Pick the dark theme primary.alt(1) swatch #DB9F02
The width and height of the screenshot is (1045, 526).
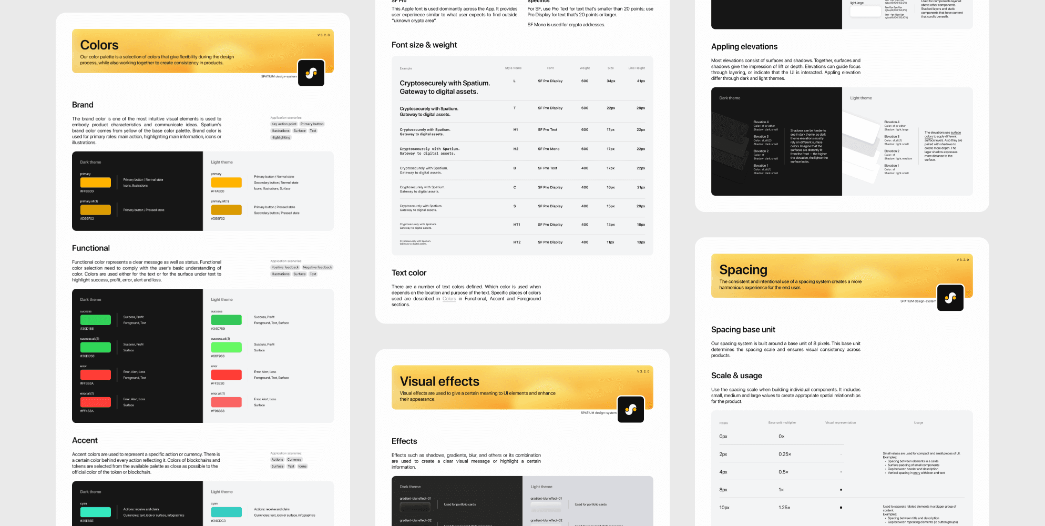click(96, 210)
